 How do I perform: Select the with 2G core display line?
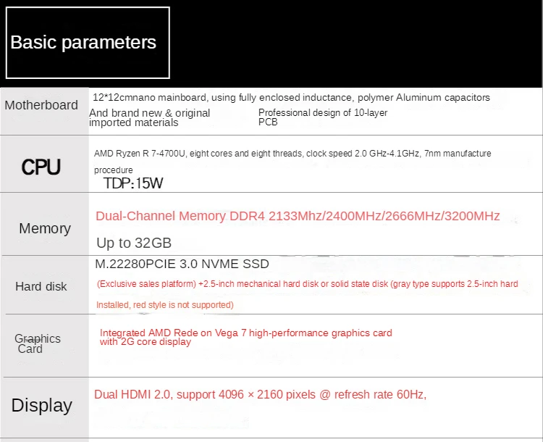pyautogui.click(x=146, y=342)
